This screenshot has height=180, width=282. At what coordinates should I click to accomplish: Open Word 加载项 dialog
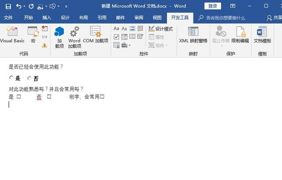click(74, 35)
